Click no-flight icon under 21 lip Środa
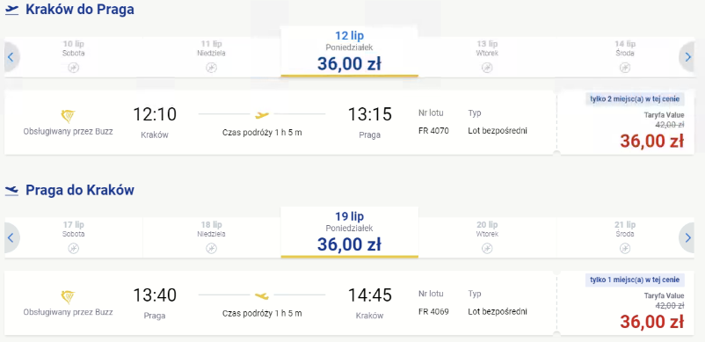 click(x=625, y=249)
